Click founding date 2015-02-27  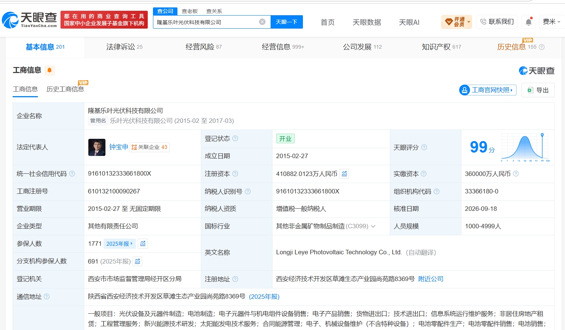click(292, 156)
